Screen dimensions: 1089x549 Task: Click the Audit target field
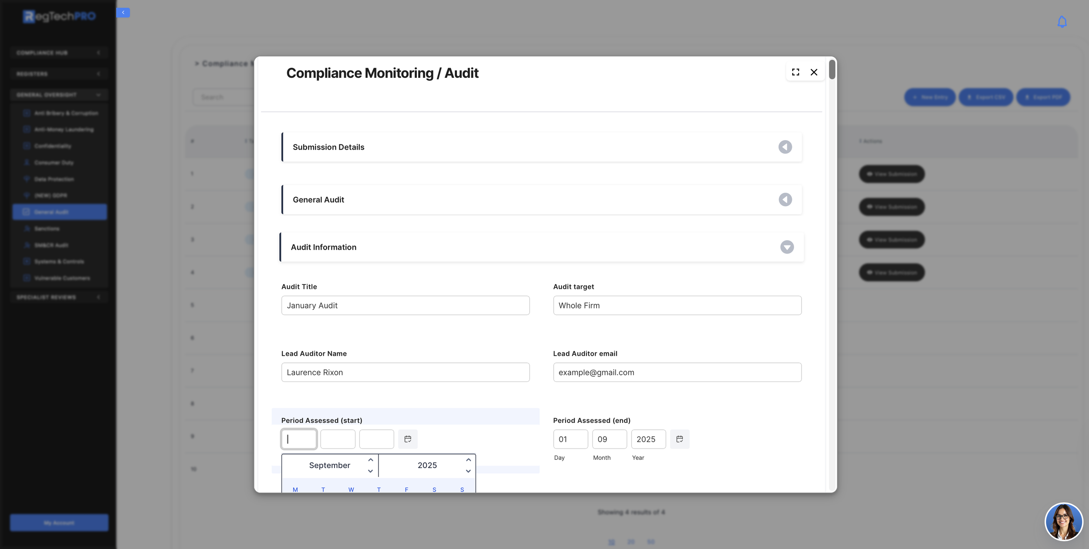pyautogui.click(x=677, y=305)
